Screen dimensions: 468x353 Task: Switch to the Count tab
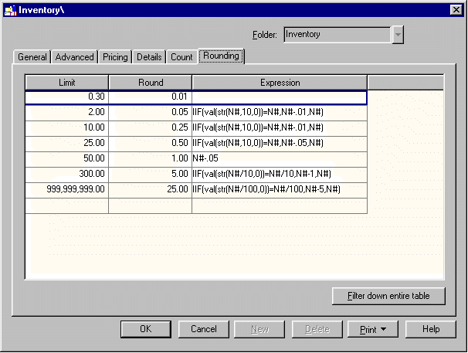click(x=181, y=57)
